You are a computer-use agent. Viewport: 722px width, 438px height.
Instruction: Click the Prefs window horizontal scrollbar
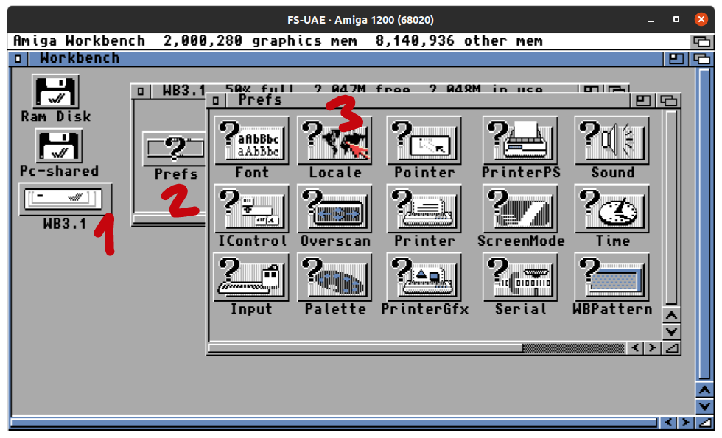pyautogui.click(x=416, y=347)
